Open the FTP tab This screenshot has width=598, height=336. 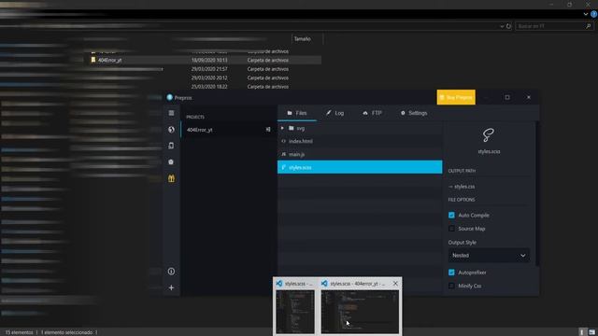pyautogui.click(x=372, y=113)
